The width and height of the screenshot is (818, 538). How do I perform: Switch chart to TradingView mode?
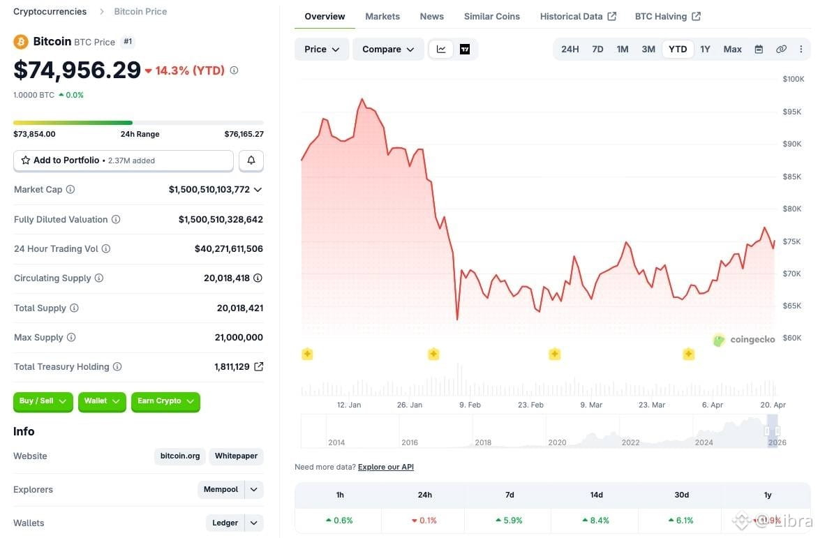pyautogui.click(x=465, y=50)
